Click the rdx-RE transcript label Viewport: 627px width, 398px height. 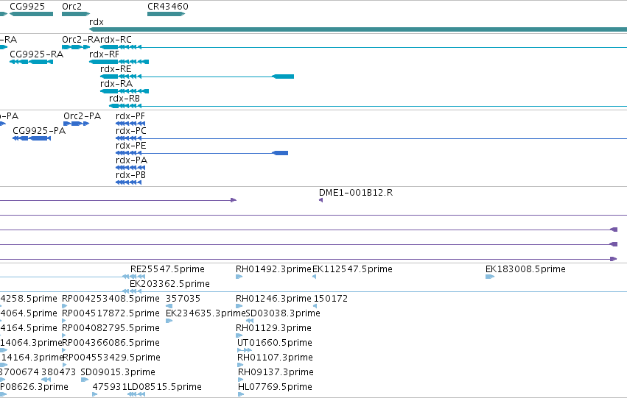[x=116, y=69]
